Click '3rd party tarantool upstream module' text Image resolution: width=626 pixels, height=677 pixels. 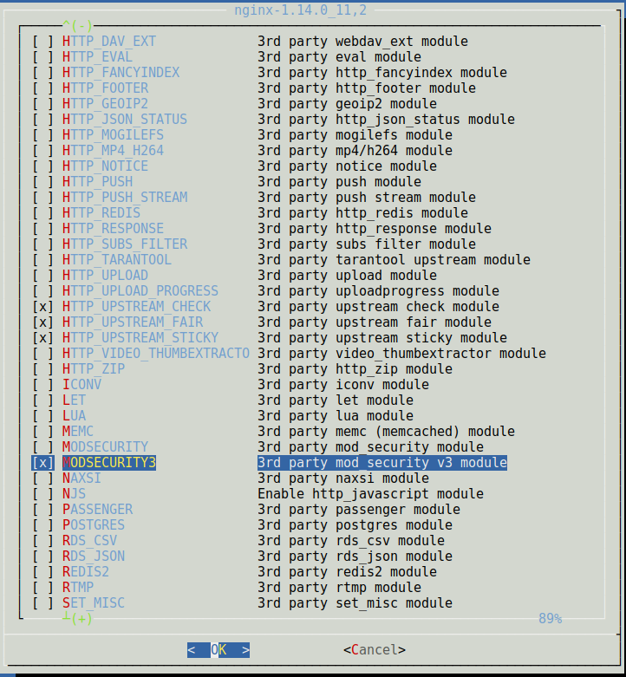[395, 260]
